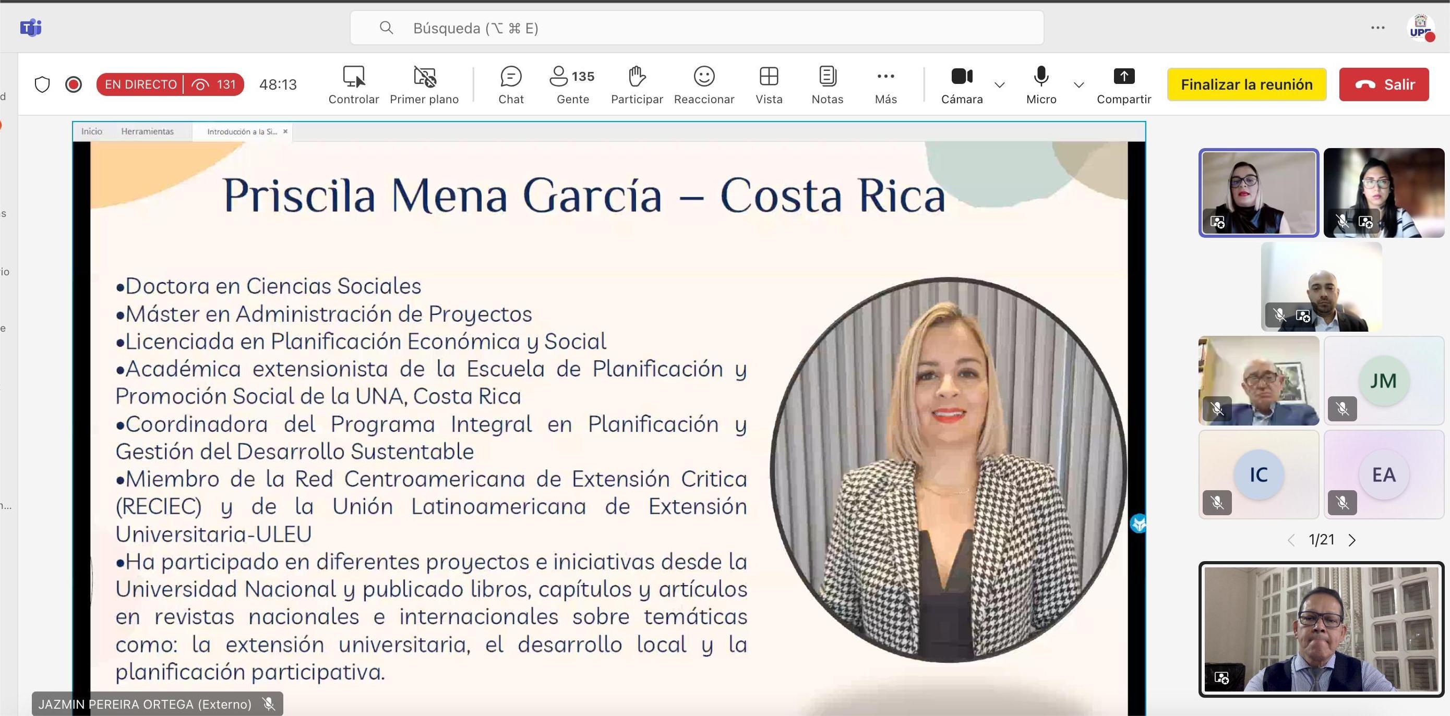
Task: Click Finalizar la reunión
Action: pos(1247,84)
